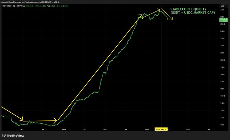
Task: Click the 210B price axis label
Action: click(222, 53)
